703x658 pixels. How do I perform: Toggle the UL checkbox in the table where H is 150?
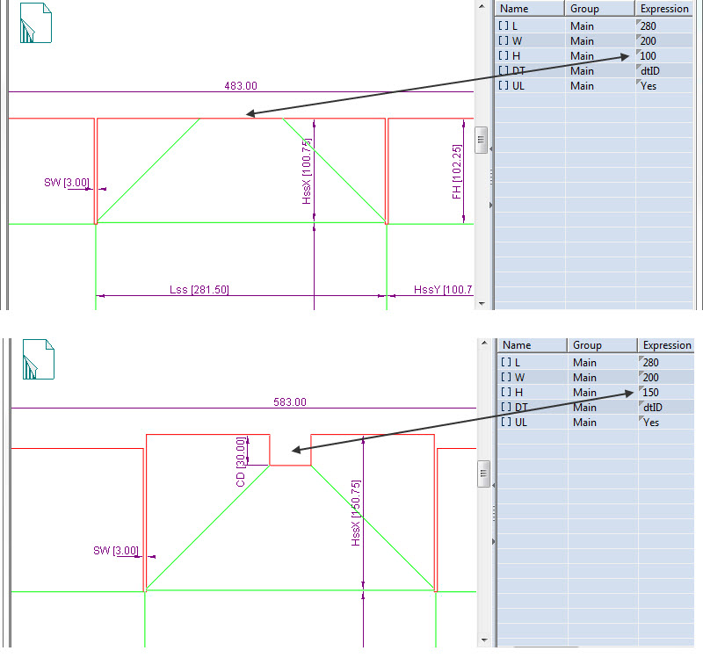click(x=506, y=422)
